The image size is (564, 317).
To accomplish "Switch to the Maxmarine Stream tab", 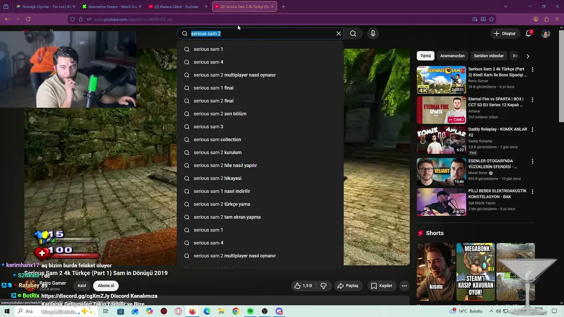I will pyautogui.click(x=111, y=7).
